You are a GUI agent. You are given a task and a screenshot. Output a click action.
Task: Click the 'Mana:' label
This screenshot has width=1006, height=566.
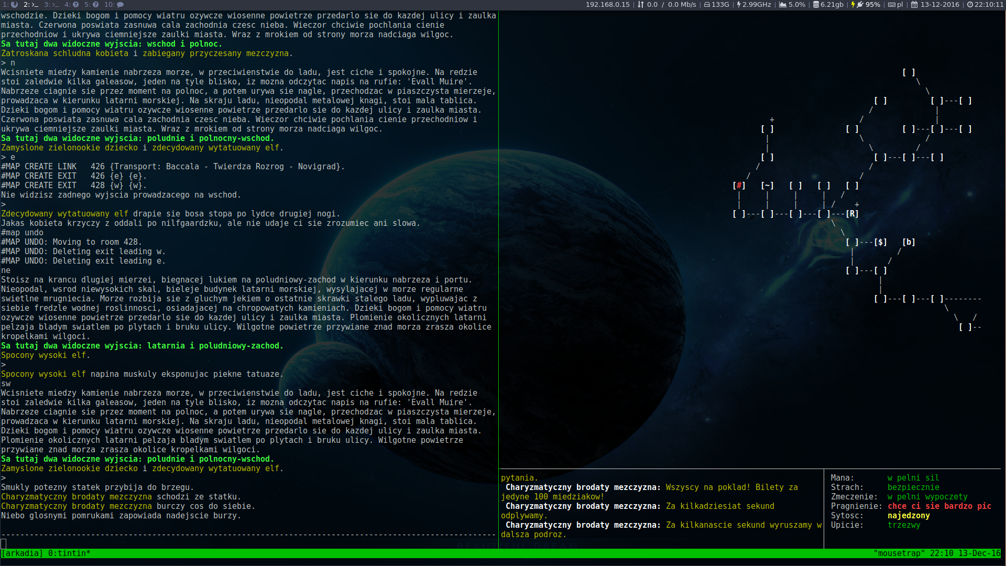[843, 478]
